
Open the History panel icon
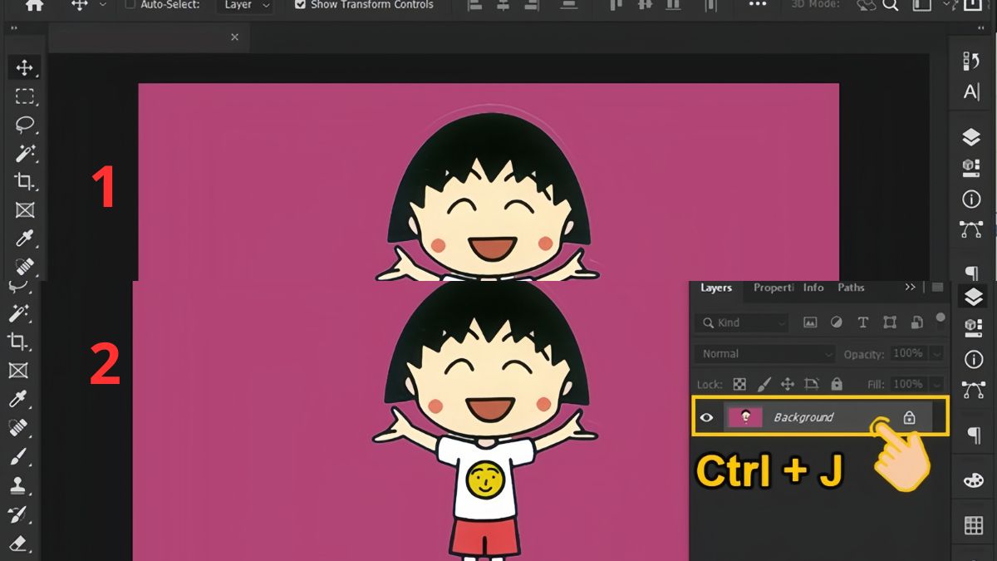(x=971, y=61)
